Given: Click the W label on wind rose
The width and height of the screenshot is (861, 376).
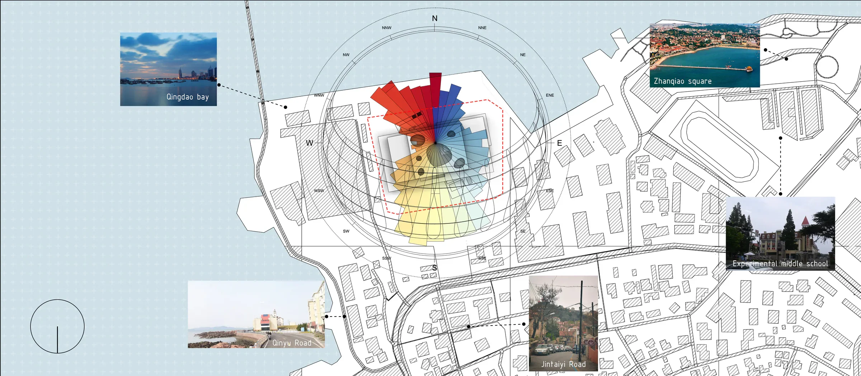Looking at the screenshot, I should coord(310,143).
